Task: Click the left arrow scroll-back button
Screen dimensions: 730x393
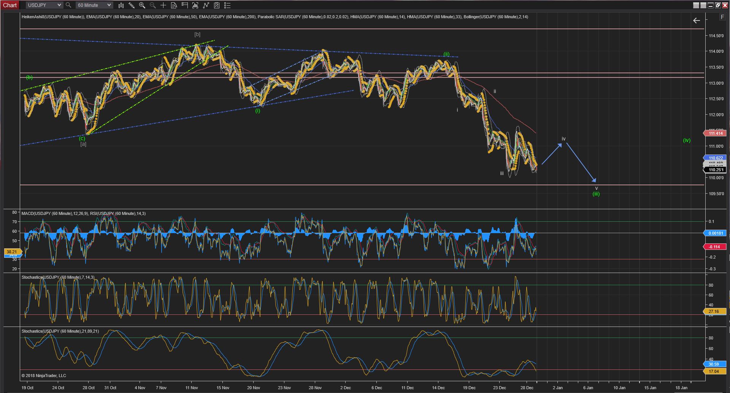Action: tap(696, 21)
